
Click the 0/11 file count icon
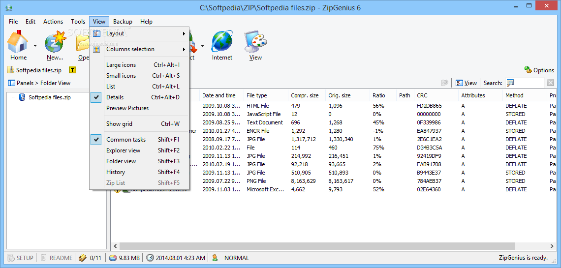point(82,258)
